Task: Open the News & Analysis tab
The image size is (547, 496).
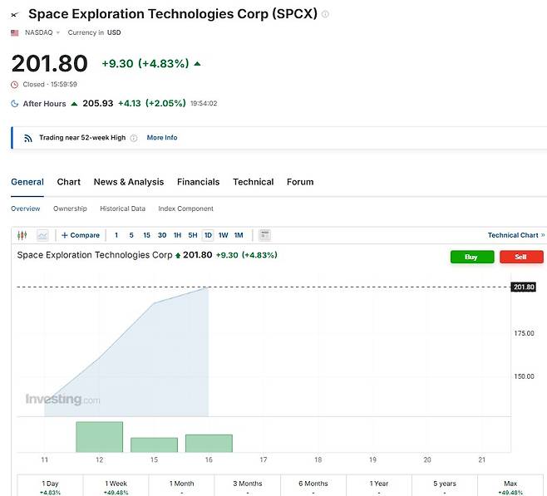Action: (x=129, y=182)
